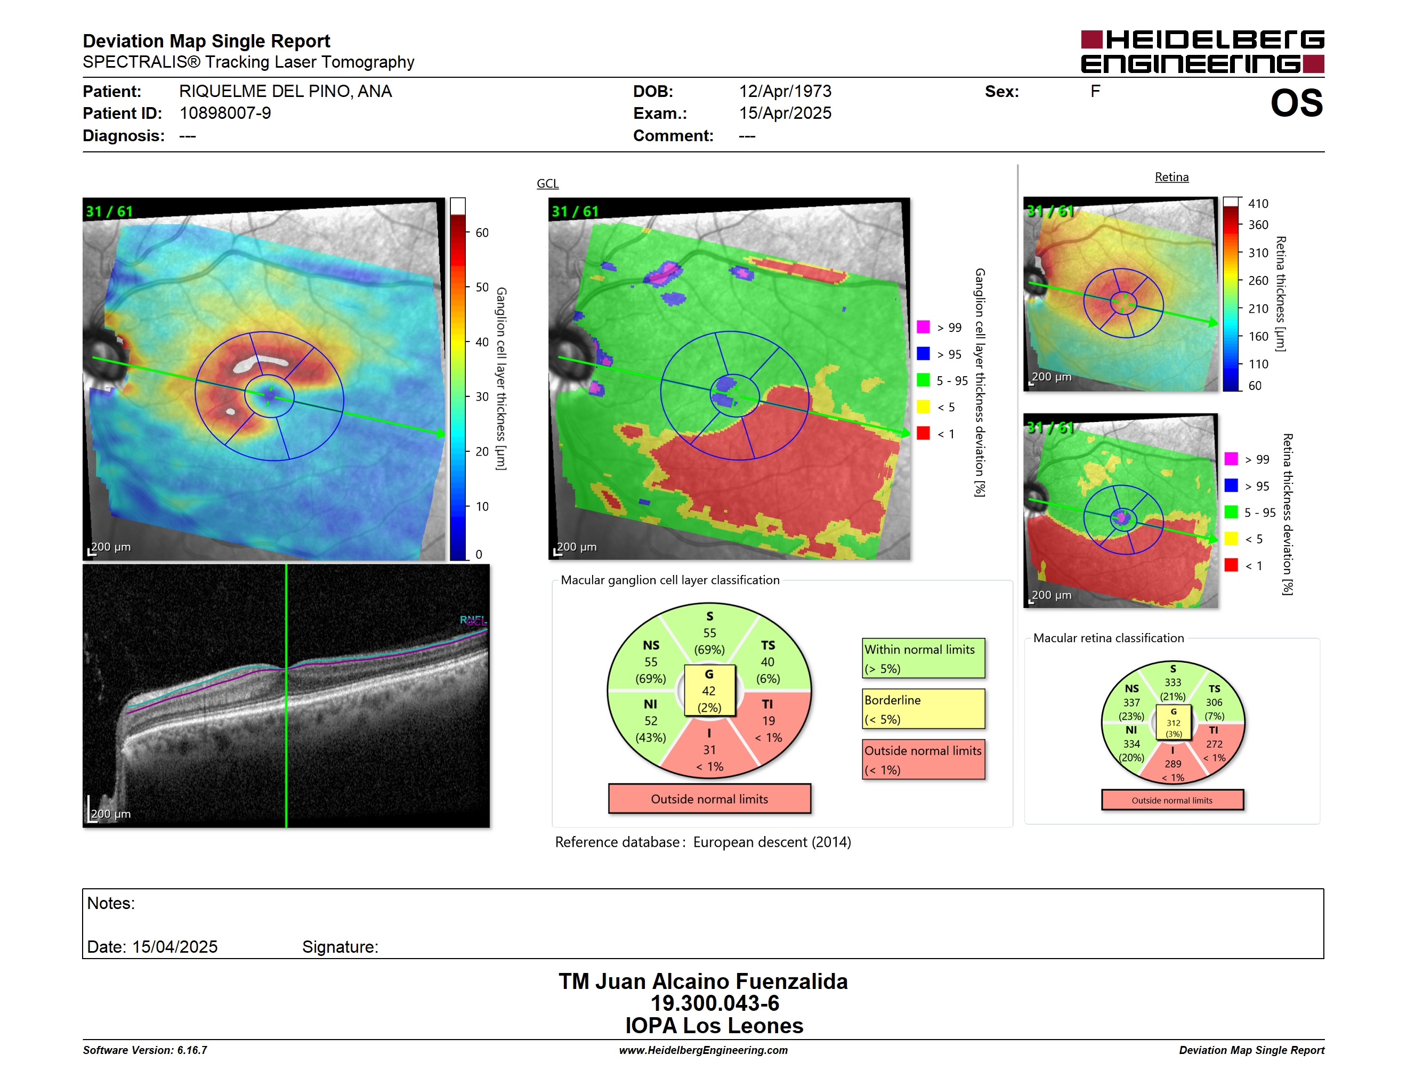Click the large OS eye label
This screenshot has height=1087, width=1407.
(x=1296, y=104)
